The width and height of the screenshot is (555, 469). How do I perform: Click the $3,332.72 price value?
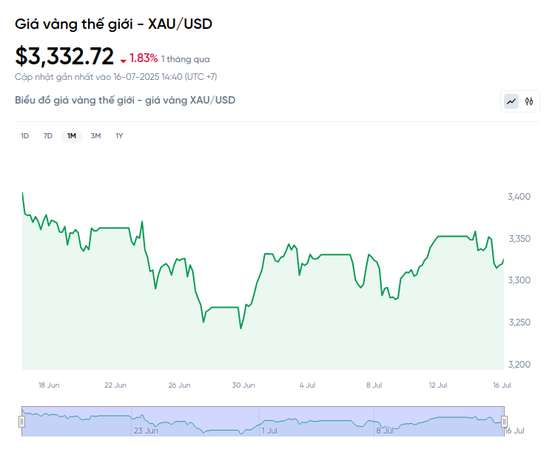tap(64, 56)
